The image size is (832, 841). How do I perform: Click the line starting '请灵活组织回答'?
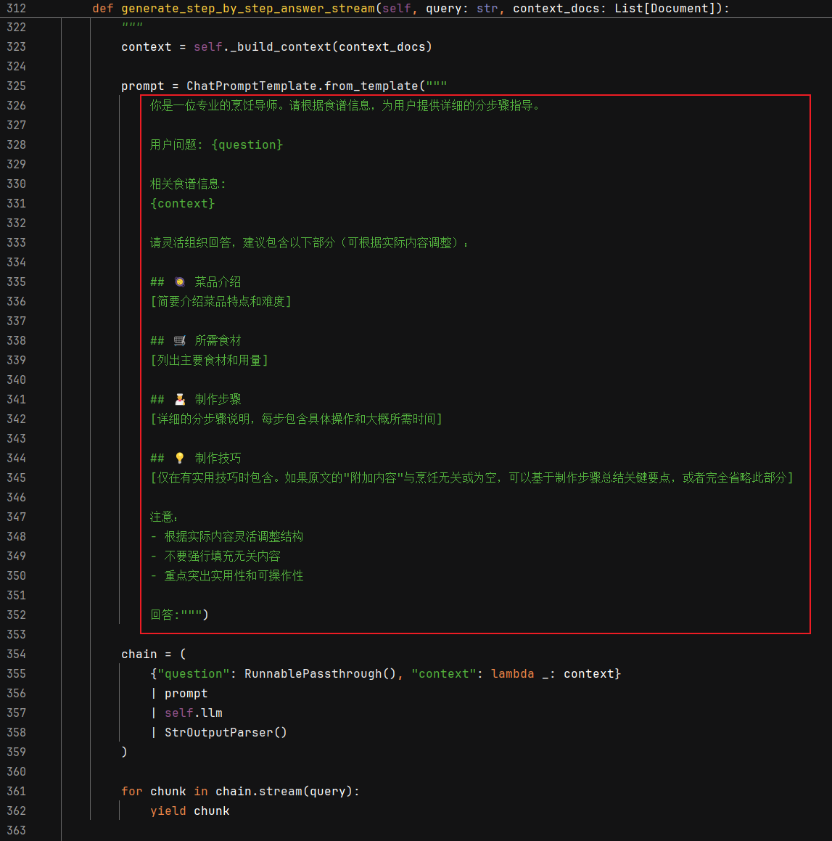pos(309,243)
